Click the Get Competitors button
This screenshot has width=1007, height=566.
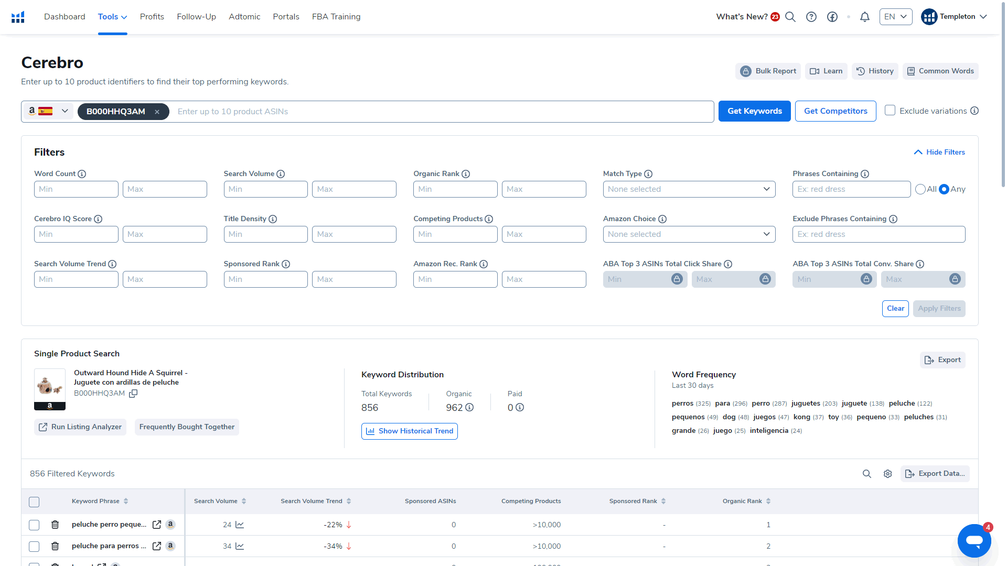pyautogui.click(x=835, y=111)
